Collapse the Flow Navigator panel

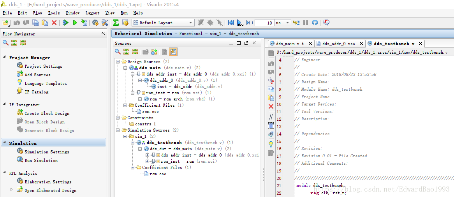pos(103,33)
